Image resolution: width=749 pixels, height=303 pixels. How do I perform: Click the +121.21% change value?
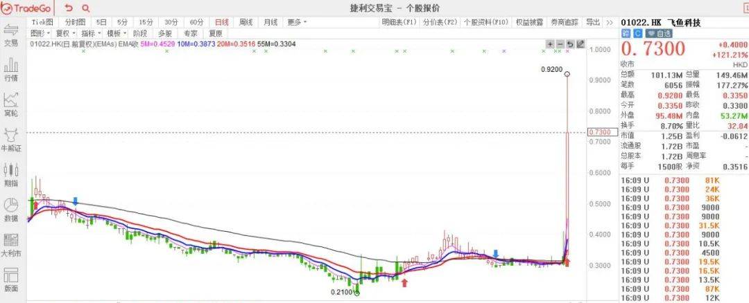pos(730,55)
